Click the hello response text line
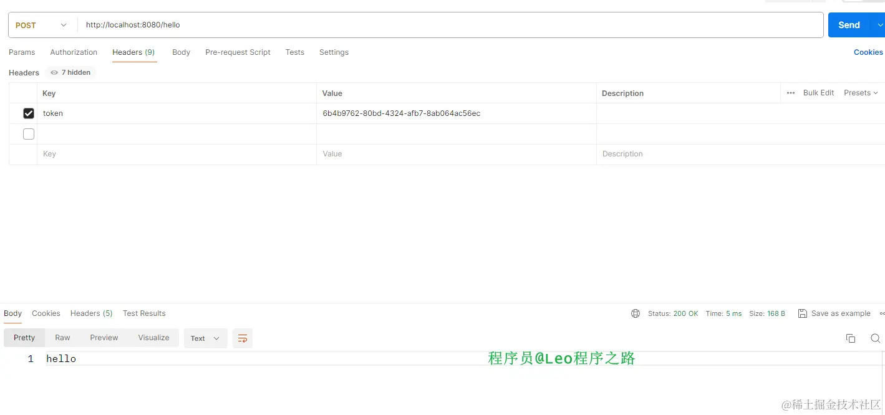885x415 pixels. coord(61,359)
